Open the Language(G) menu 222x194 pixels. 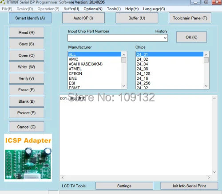point(154,9)
